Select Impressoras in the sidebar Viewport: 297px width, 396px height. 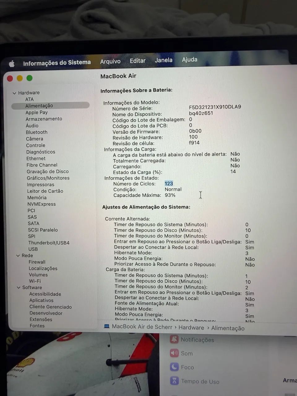41,184
